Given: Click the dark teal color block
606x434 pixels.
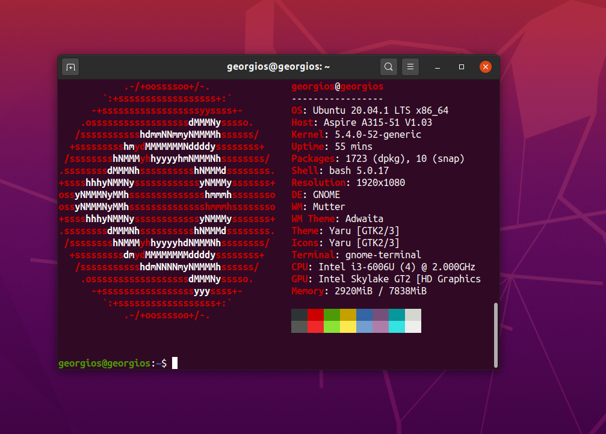Looking at the screenshot, I should (397, 315).
